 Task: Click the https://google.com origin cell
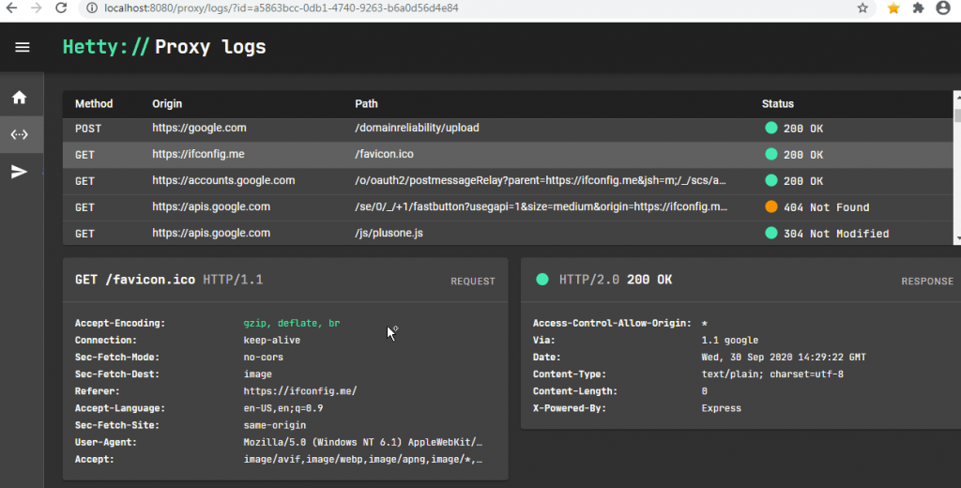(x=199, y=129)
